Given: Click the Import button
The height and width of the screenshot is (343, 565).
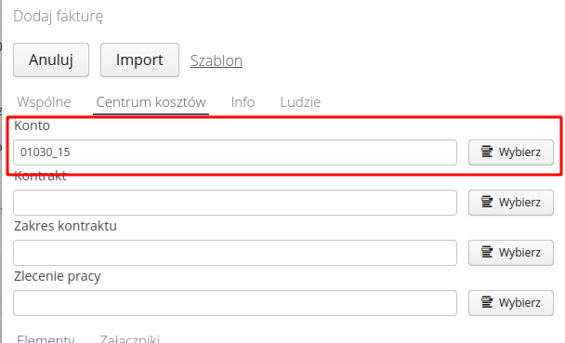Looking at the screenshot, I should pyautogui.click(x=139, y=59).
